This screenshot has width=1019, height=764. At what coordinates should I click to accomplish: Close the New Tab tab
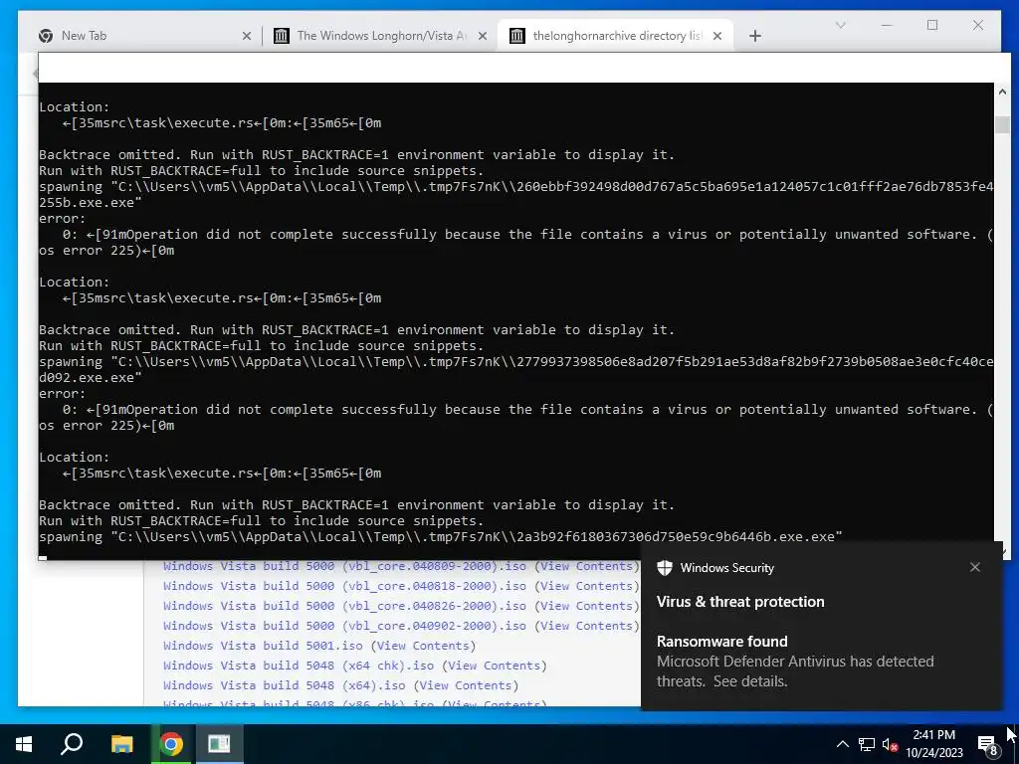[247, 36]
